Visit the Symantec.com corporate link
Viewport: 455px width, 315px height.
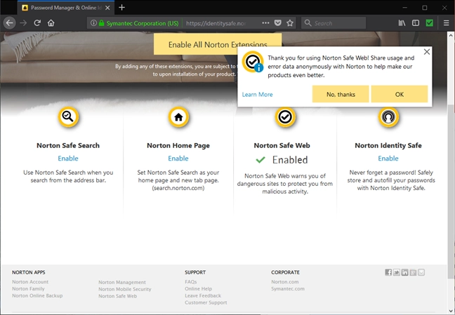pyautogui.click(x=288, y=289)
